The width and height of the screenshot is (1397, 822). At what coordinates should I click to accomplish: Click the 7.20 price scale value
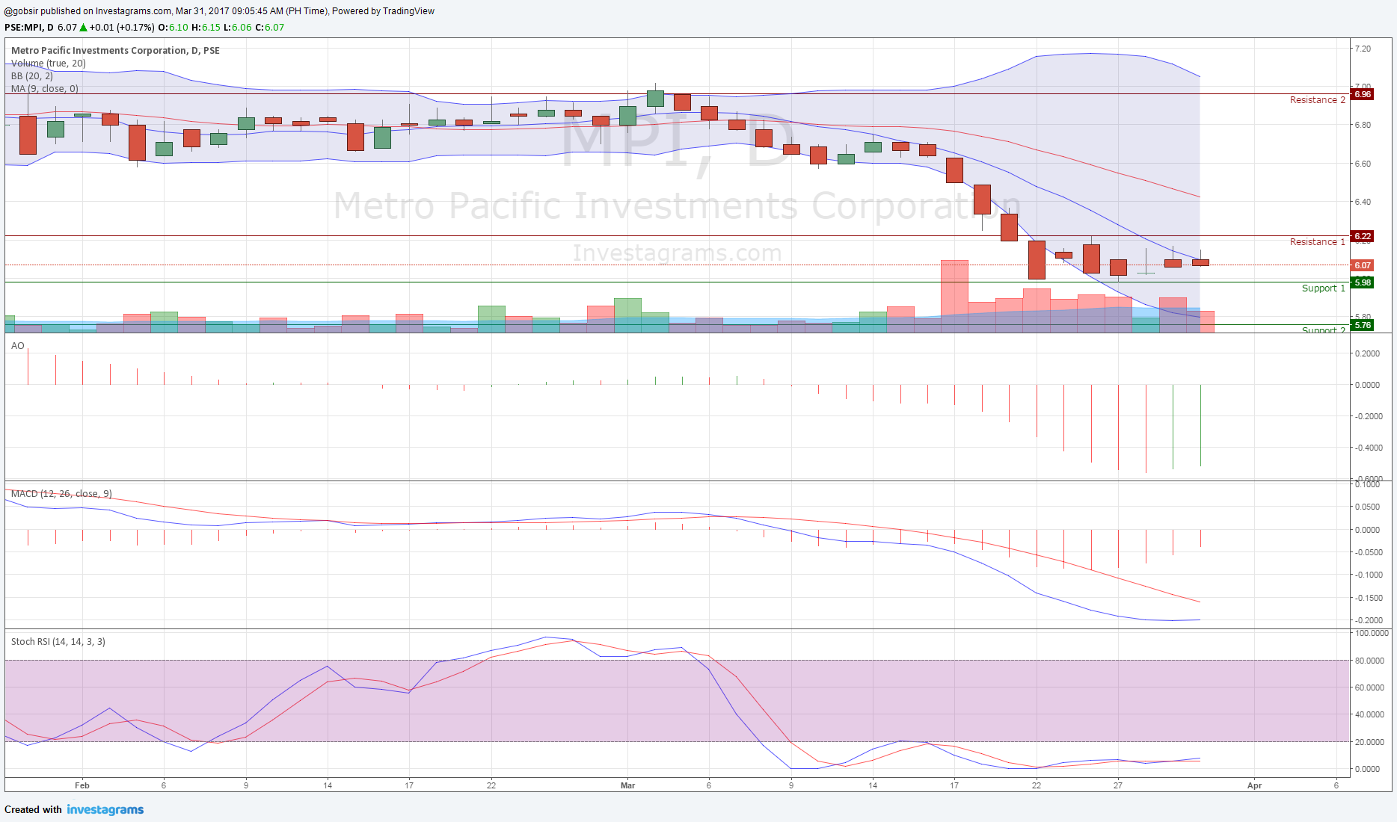coord(1363,49)
